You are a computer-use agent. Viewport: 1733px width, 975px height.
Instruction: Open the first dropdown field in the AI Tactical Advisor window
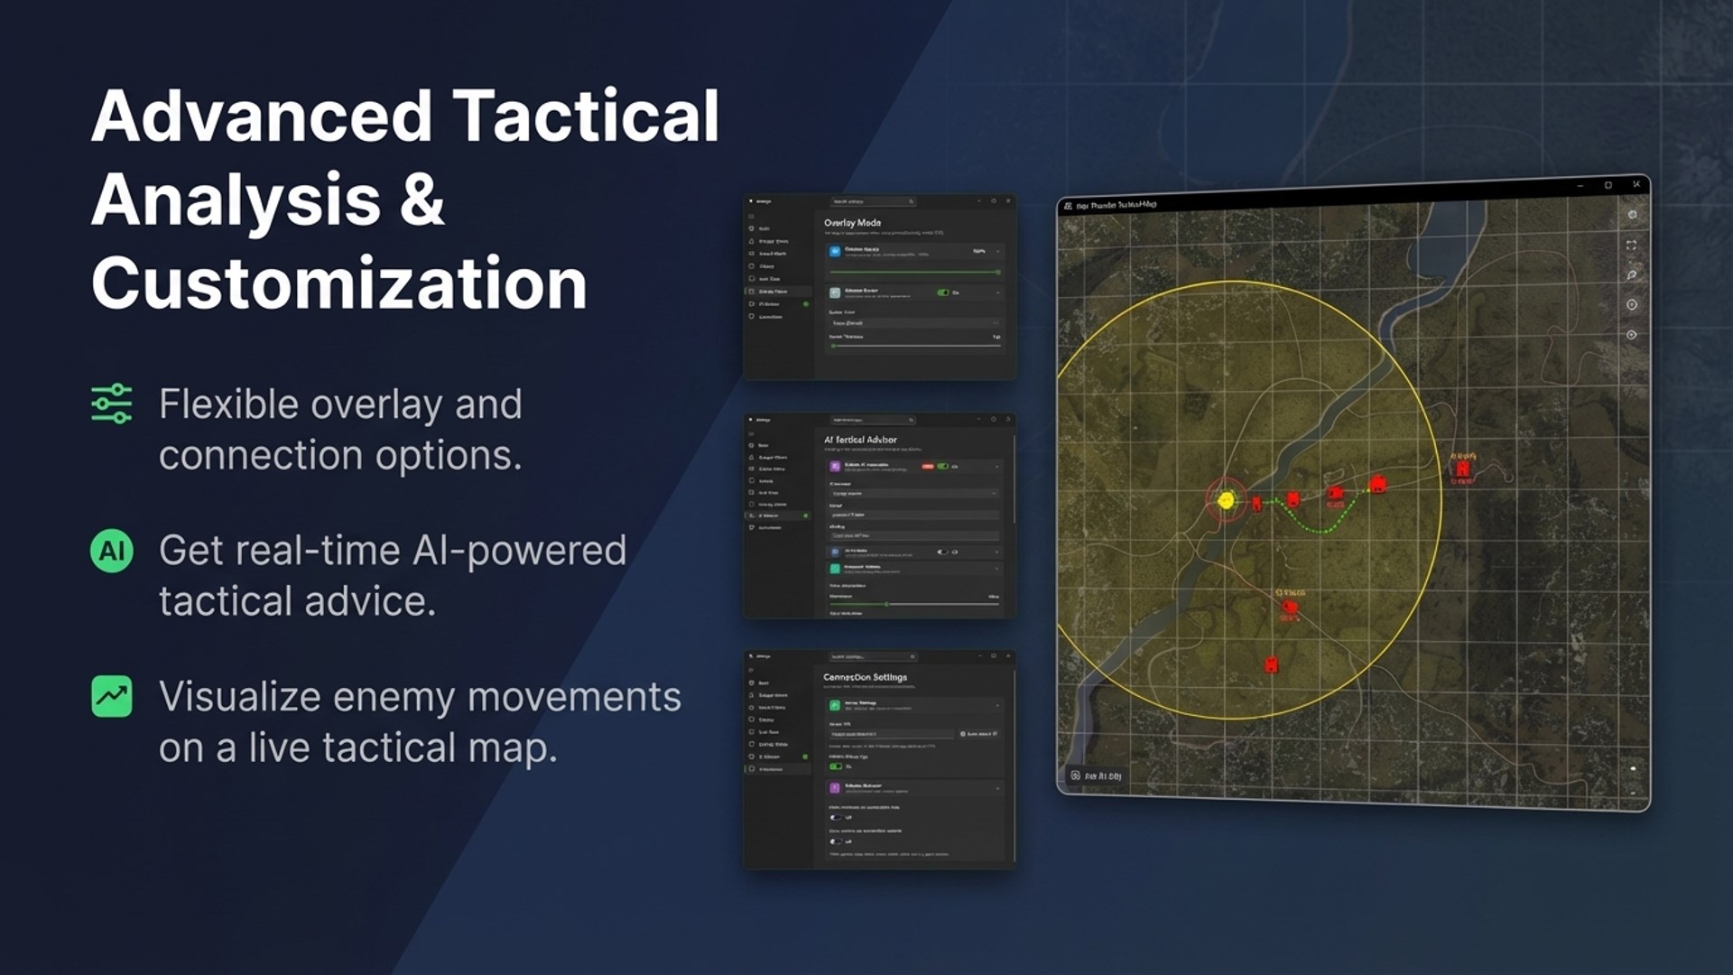913,494
